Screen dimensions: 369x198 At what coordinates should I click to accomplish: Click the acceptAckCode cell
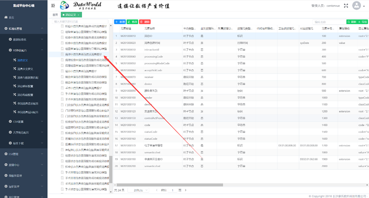click(153, 70)
